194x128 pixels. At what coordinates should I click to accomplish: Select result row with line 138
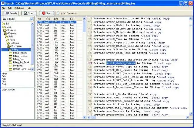pos(57,25)
